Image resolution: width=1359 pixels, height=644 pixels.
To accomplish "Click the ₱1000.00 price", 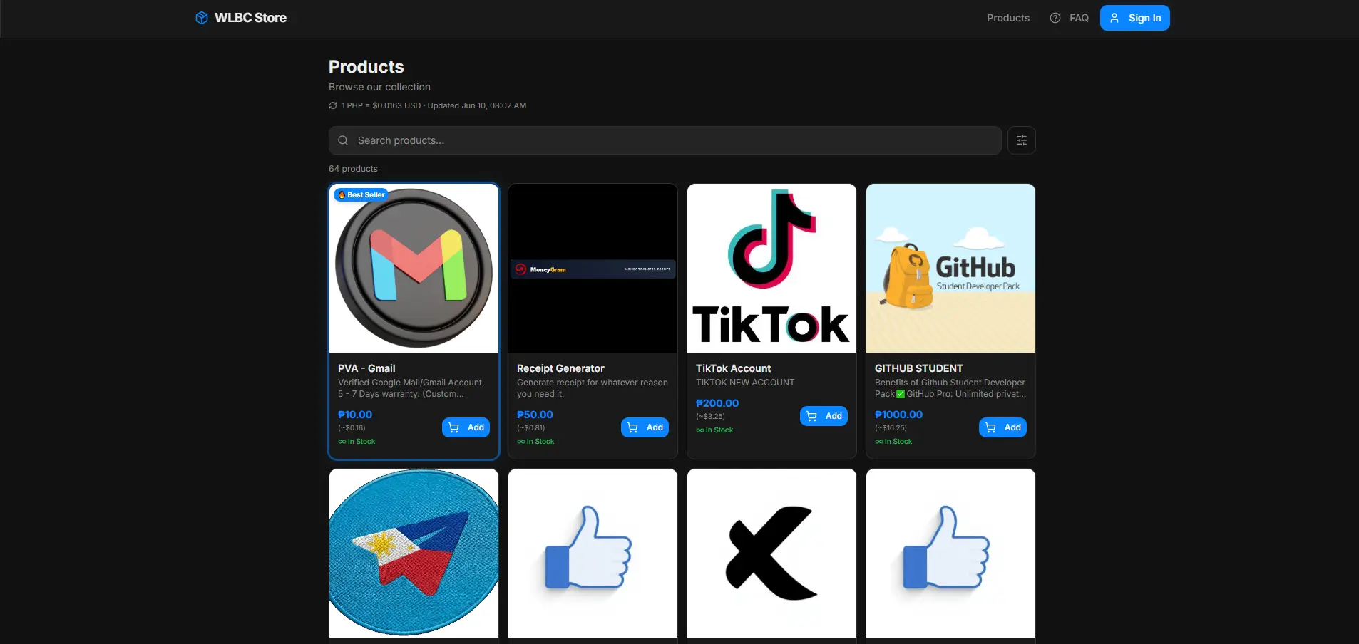I will tap(898, 415).
